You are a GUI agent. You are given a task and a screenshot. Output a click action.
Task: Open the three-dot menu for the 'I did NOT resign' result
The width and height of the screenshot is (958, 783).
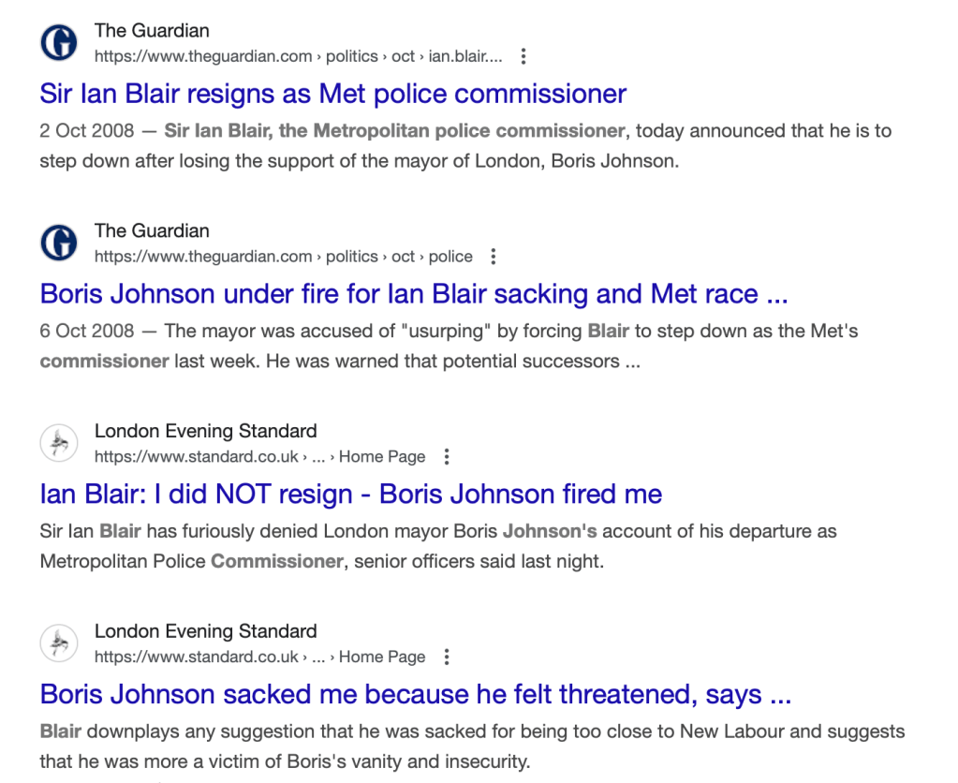[447, 457]
